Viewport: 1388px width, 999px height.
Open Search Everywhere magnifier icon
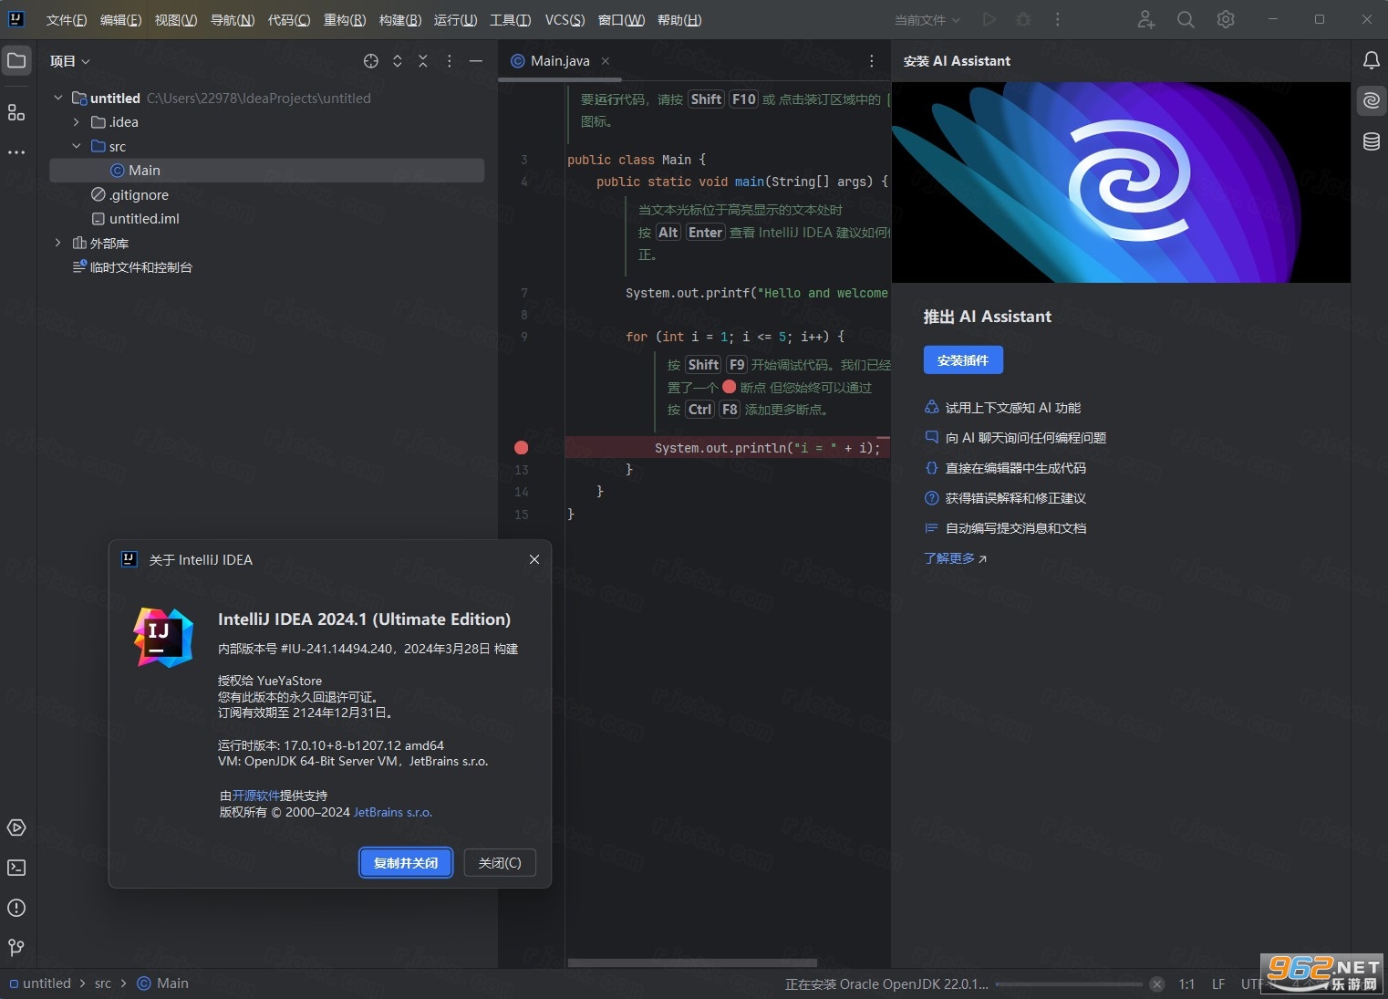tap(1186, 19)
